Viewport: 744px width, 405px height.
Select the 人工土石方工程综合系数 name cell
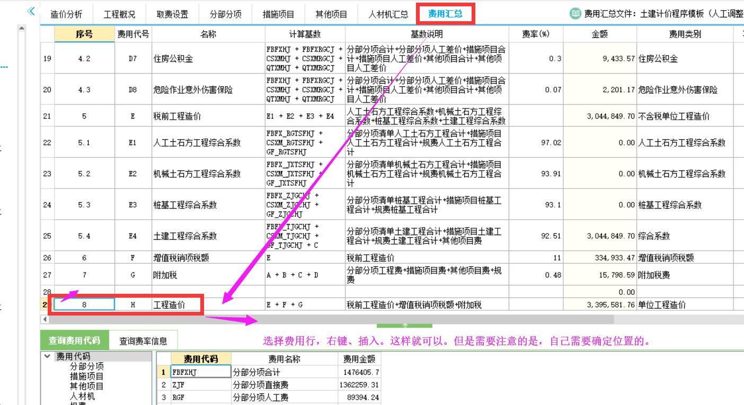point(208,142)
